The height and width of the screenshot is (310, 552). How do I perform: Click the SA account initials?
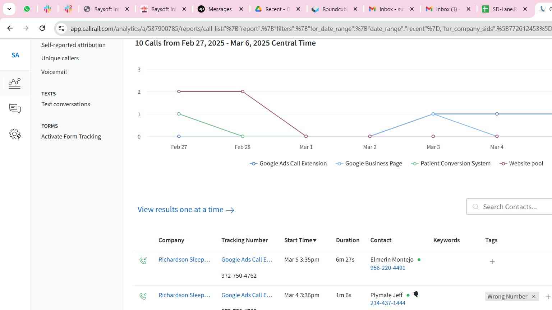point(15,55)
